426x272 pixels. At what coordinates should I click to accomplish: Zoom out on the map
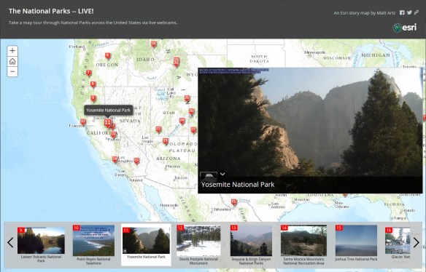(12, 72)
